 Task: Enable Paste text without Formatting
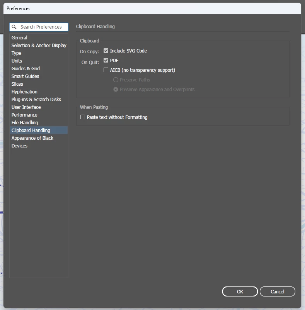click(x=83, y=117)
